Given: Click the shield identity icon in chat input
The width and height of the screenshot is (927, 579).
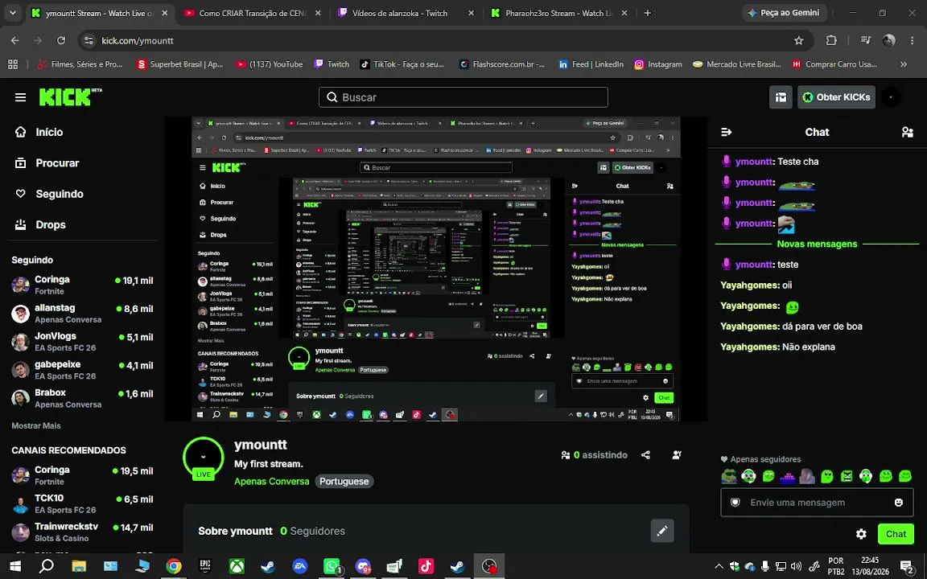Looking at the screenshot, I should 735,503.
